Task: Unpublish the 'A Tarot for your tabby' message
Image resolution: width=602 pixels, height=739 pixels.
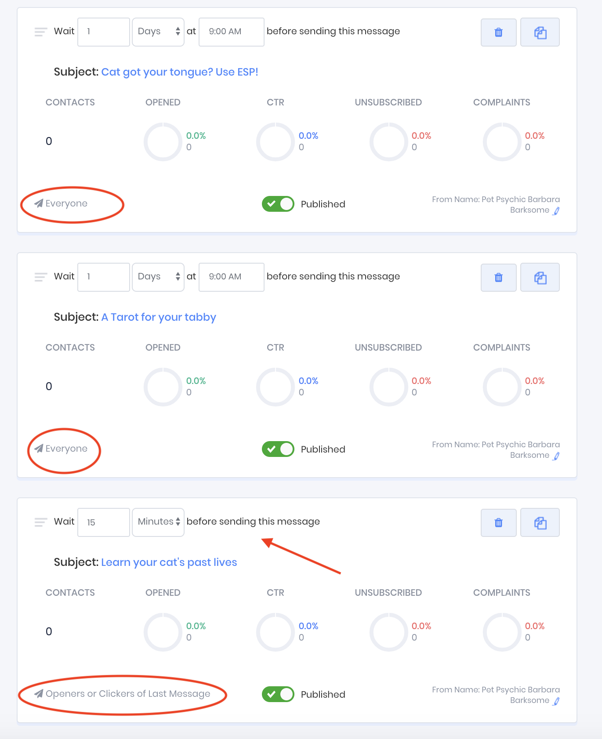Action: click(x=278, y=449)
